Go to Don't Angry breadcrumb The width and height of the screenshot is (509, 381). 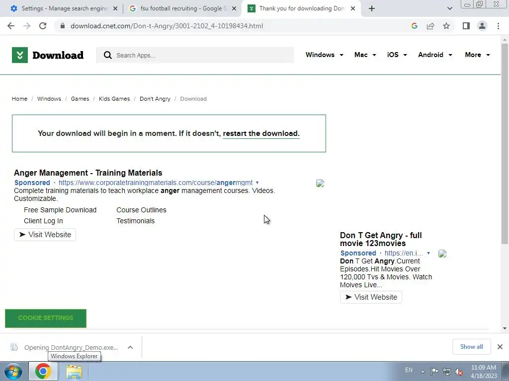(155, 99)
